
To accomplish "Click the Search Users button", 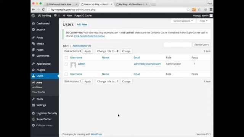I will [202, 45].
